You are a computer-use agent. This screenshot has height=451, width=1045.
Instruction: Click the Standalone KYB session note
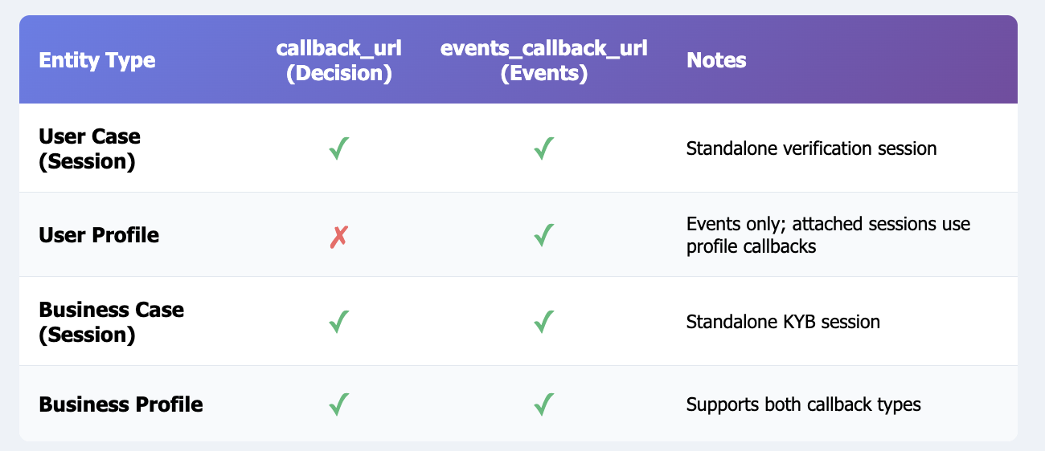pyautogui.click(x=783, y=322)
